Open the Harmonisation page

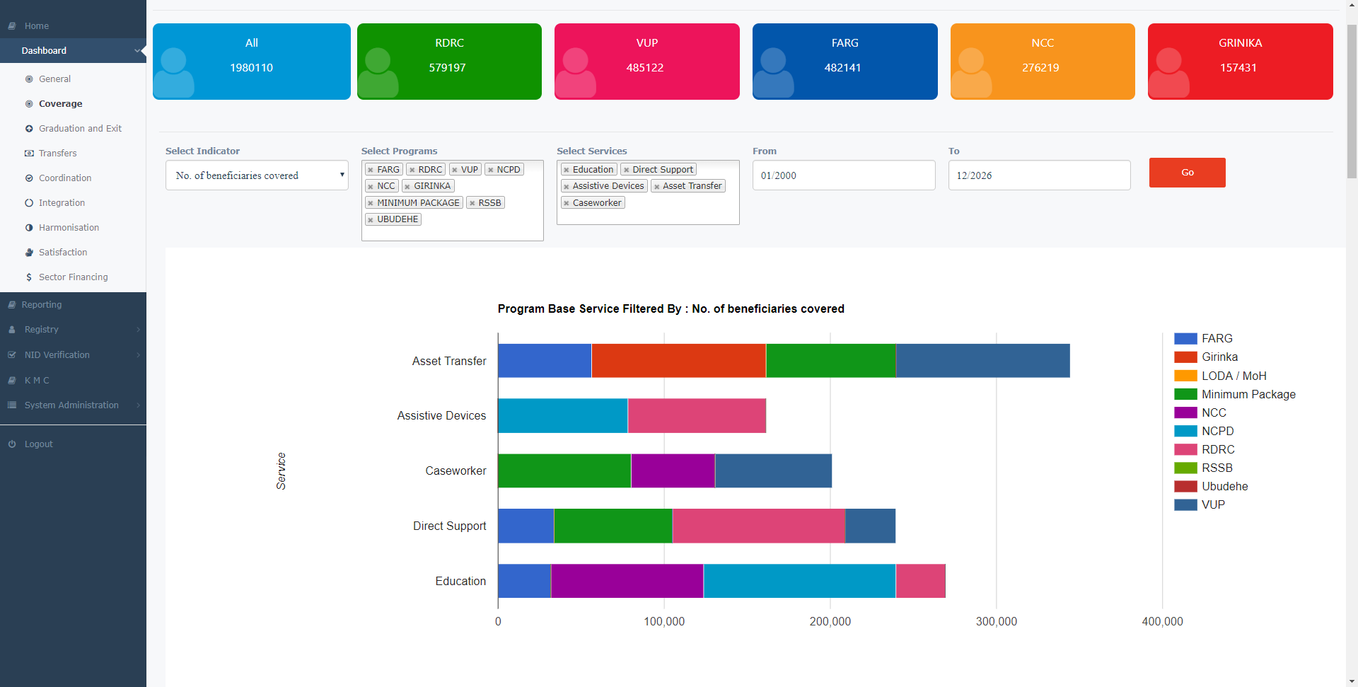tap(69, 228)
